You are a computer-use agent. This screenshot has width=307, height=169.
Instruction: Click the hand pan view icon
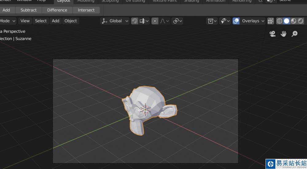pyautogui.click(x=283, y=34)
